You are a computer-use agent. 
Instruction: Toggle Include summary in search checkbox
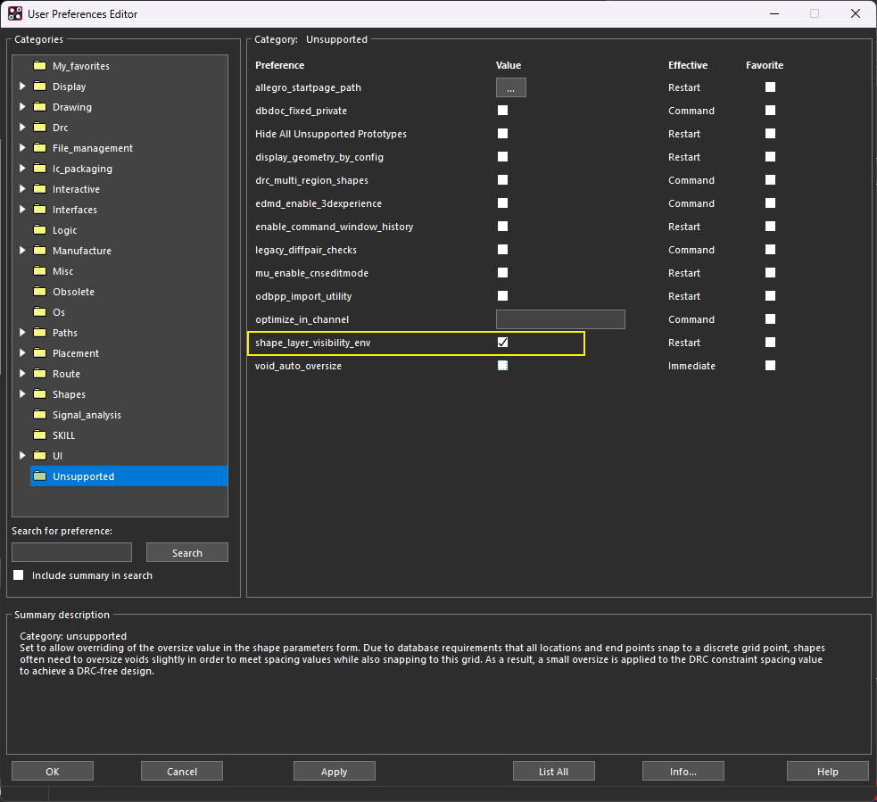coord(19,575)
